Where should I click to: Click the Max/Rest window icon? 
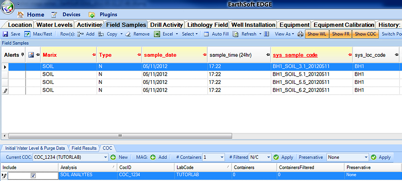pyautogui.click(x=27, y=34)
